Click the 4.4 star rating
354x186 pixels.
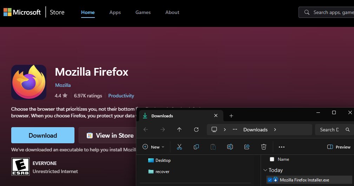pyautogui.click(x=61, y=96)
